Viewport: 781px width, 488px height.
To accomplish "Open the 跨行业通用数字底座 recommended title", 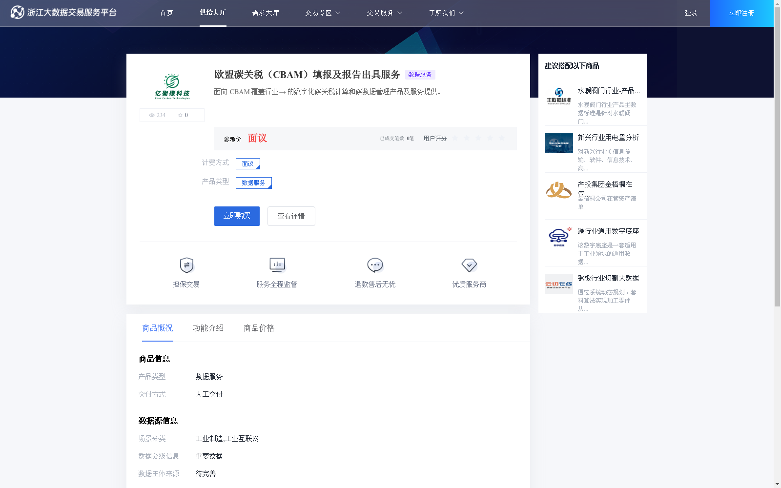I will (608, 231).
